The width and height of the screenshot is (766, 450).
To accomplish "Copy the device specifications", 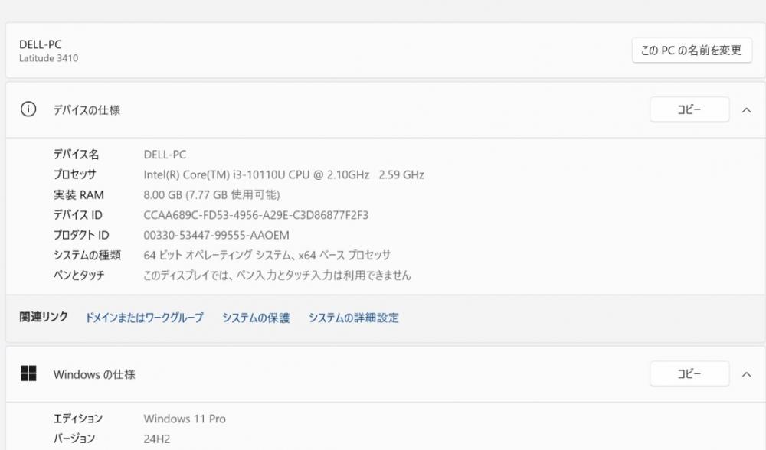I will pos(689,109).
